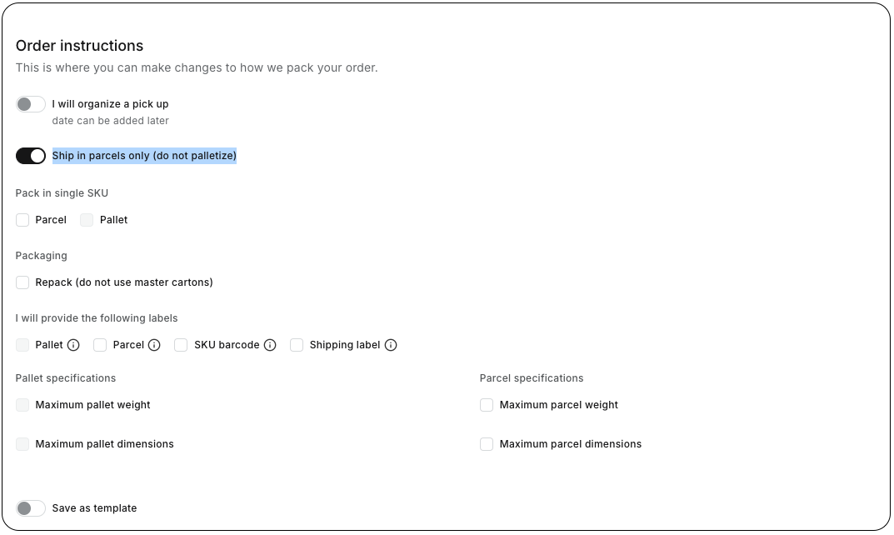Open the SKU barcode info icon
Viewport: 894px width, 535px height.
(270, 345)
